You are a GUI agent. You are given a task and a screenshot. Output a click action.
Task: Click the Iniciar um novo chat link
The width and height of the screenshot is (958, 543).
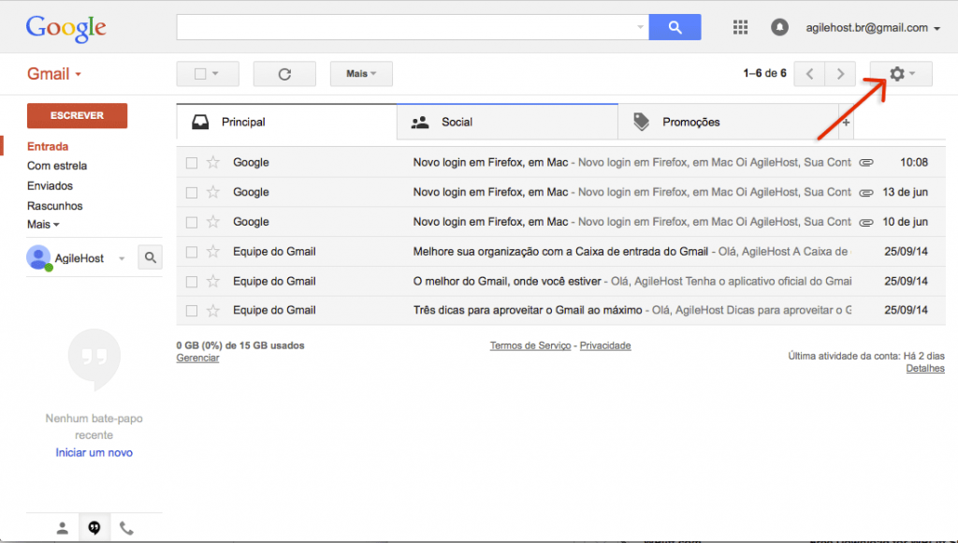click(x=94, y=453)
